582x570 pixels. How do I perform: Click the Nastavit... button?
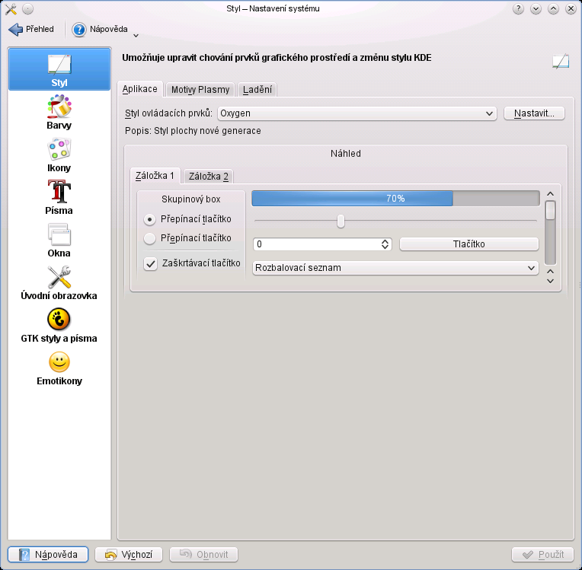click(x=534, y=113)
